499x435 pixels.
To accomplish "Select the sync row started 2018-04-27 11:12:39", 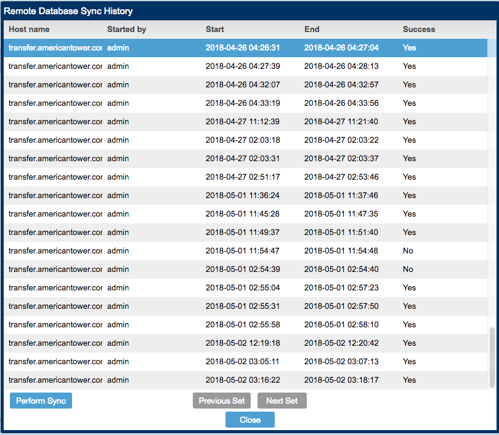I will pos(243,122).
